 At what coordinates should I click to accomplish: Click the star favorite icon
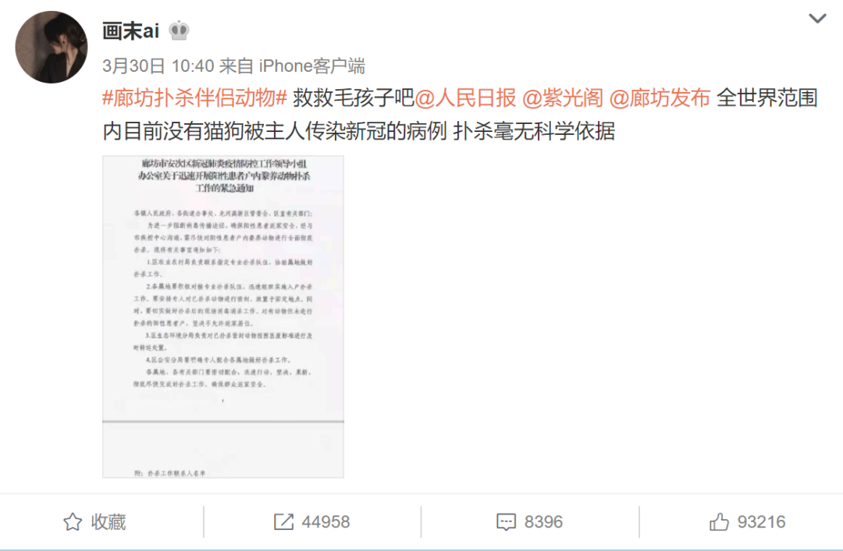click(73, 522)
